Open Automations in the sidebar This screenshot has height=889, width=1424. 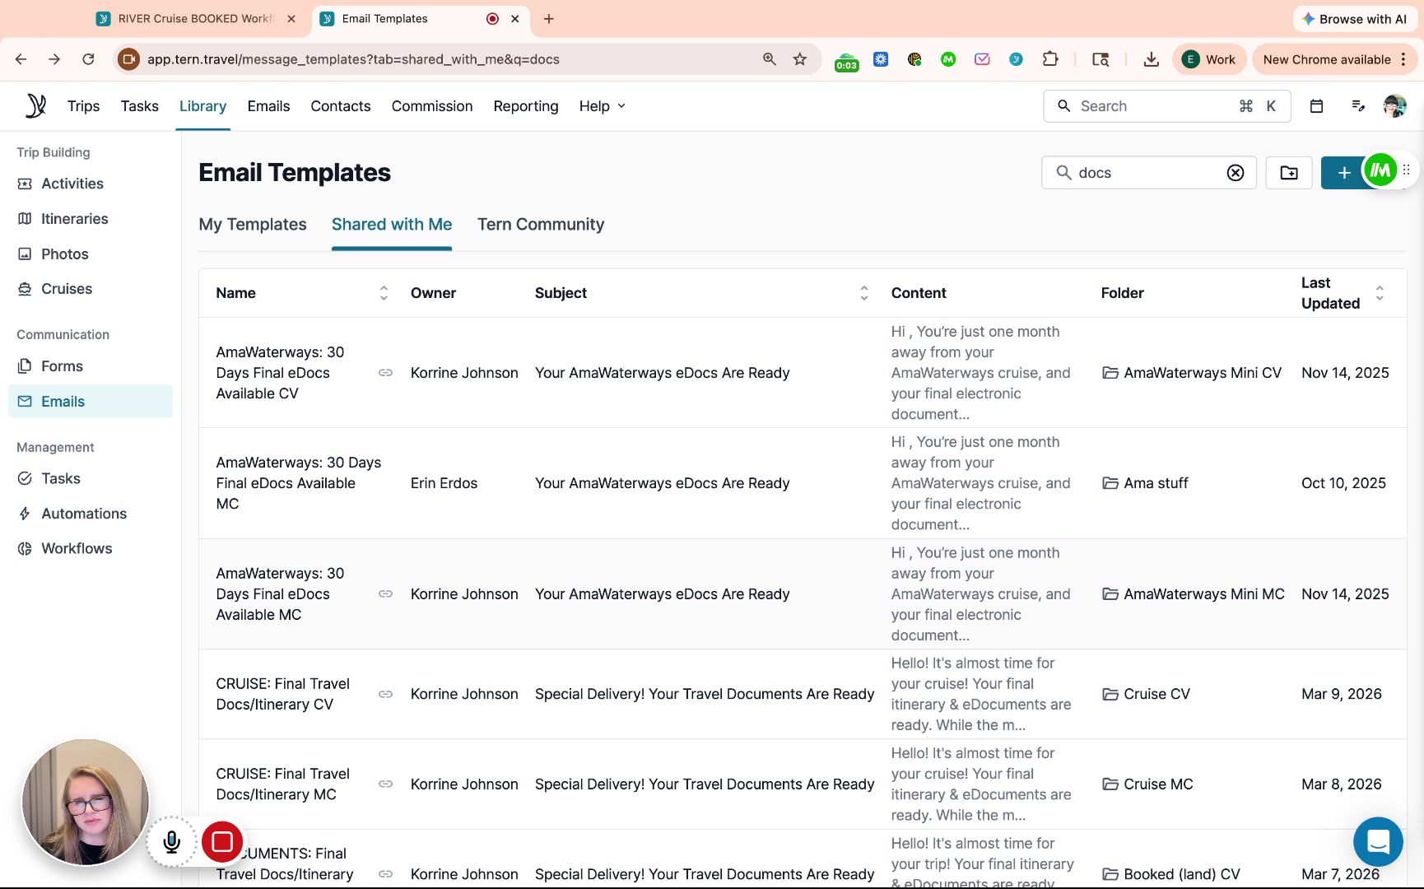coord(84,514)
